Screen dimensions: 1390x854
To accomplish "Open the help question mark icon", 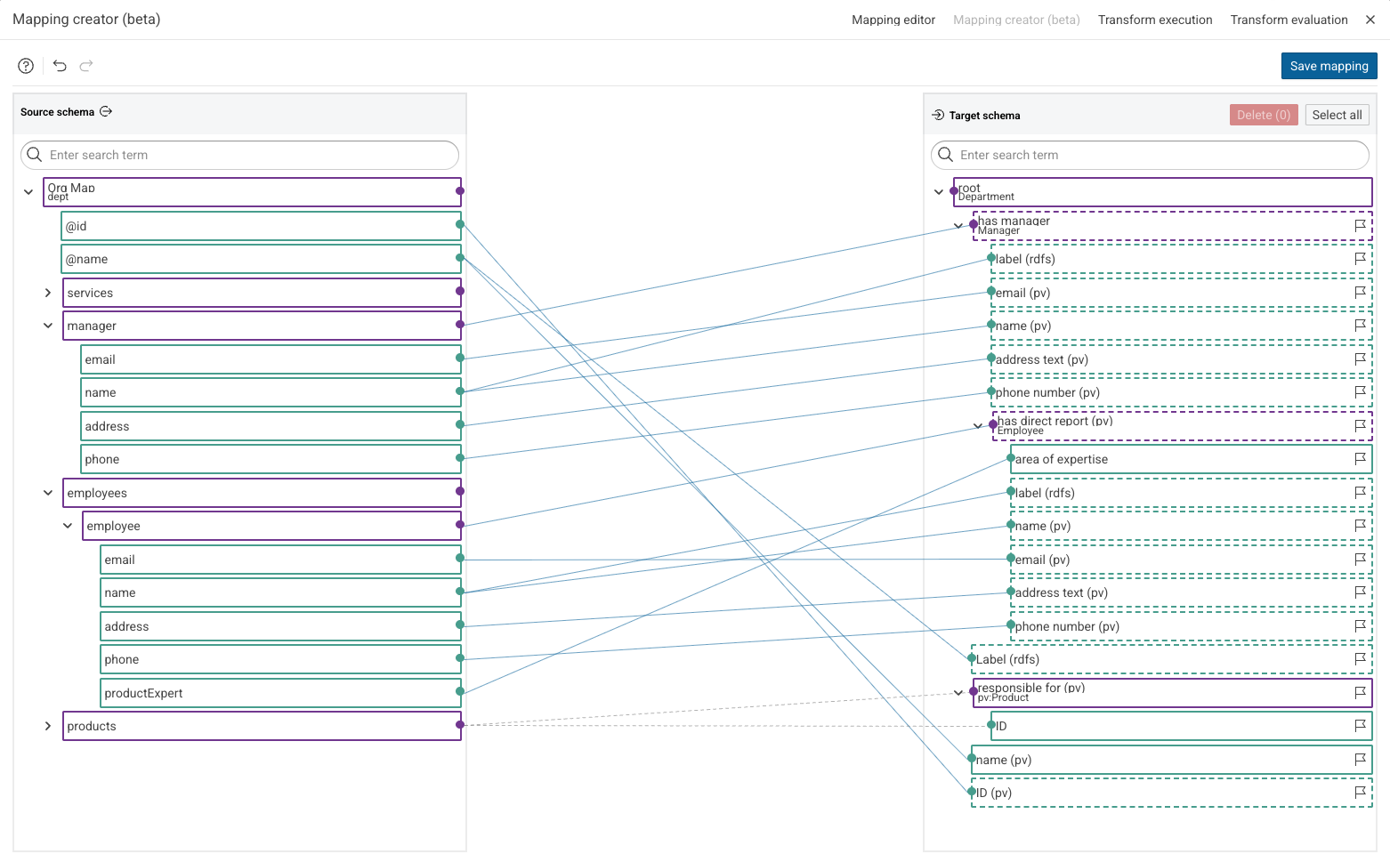I will 26,66.
